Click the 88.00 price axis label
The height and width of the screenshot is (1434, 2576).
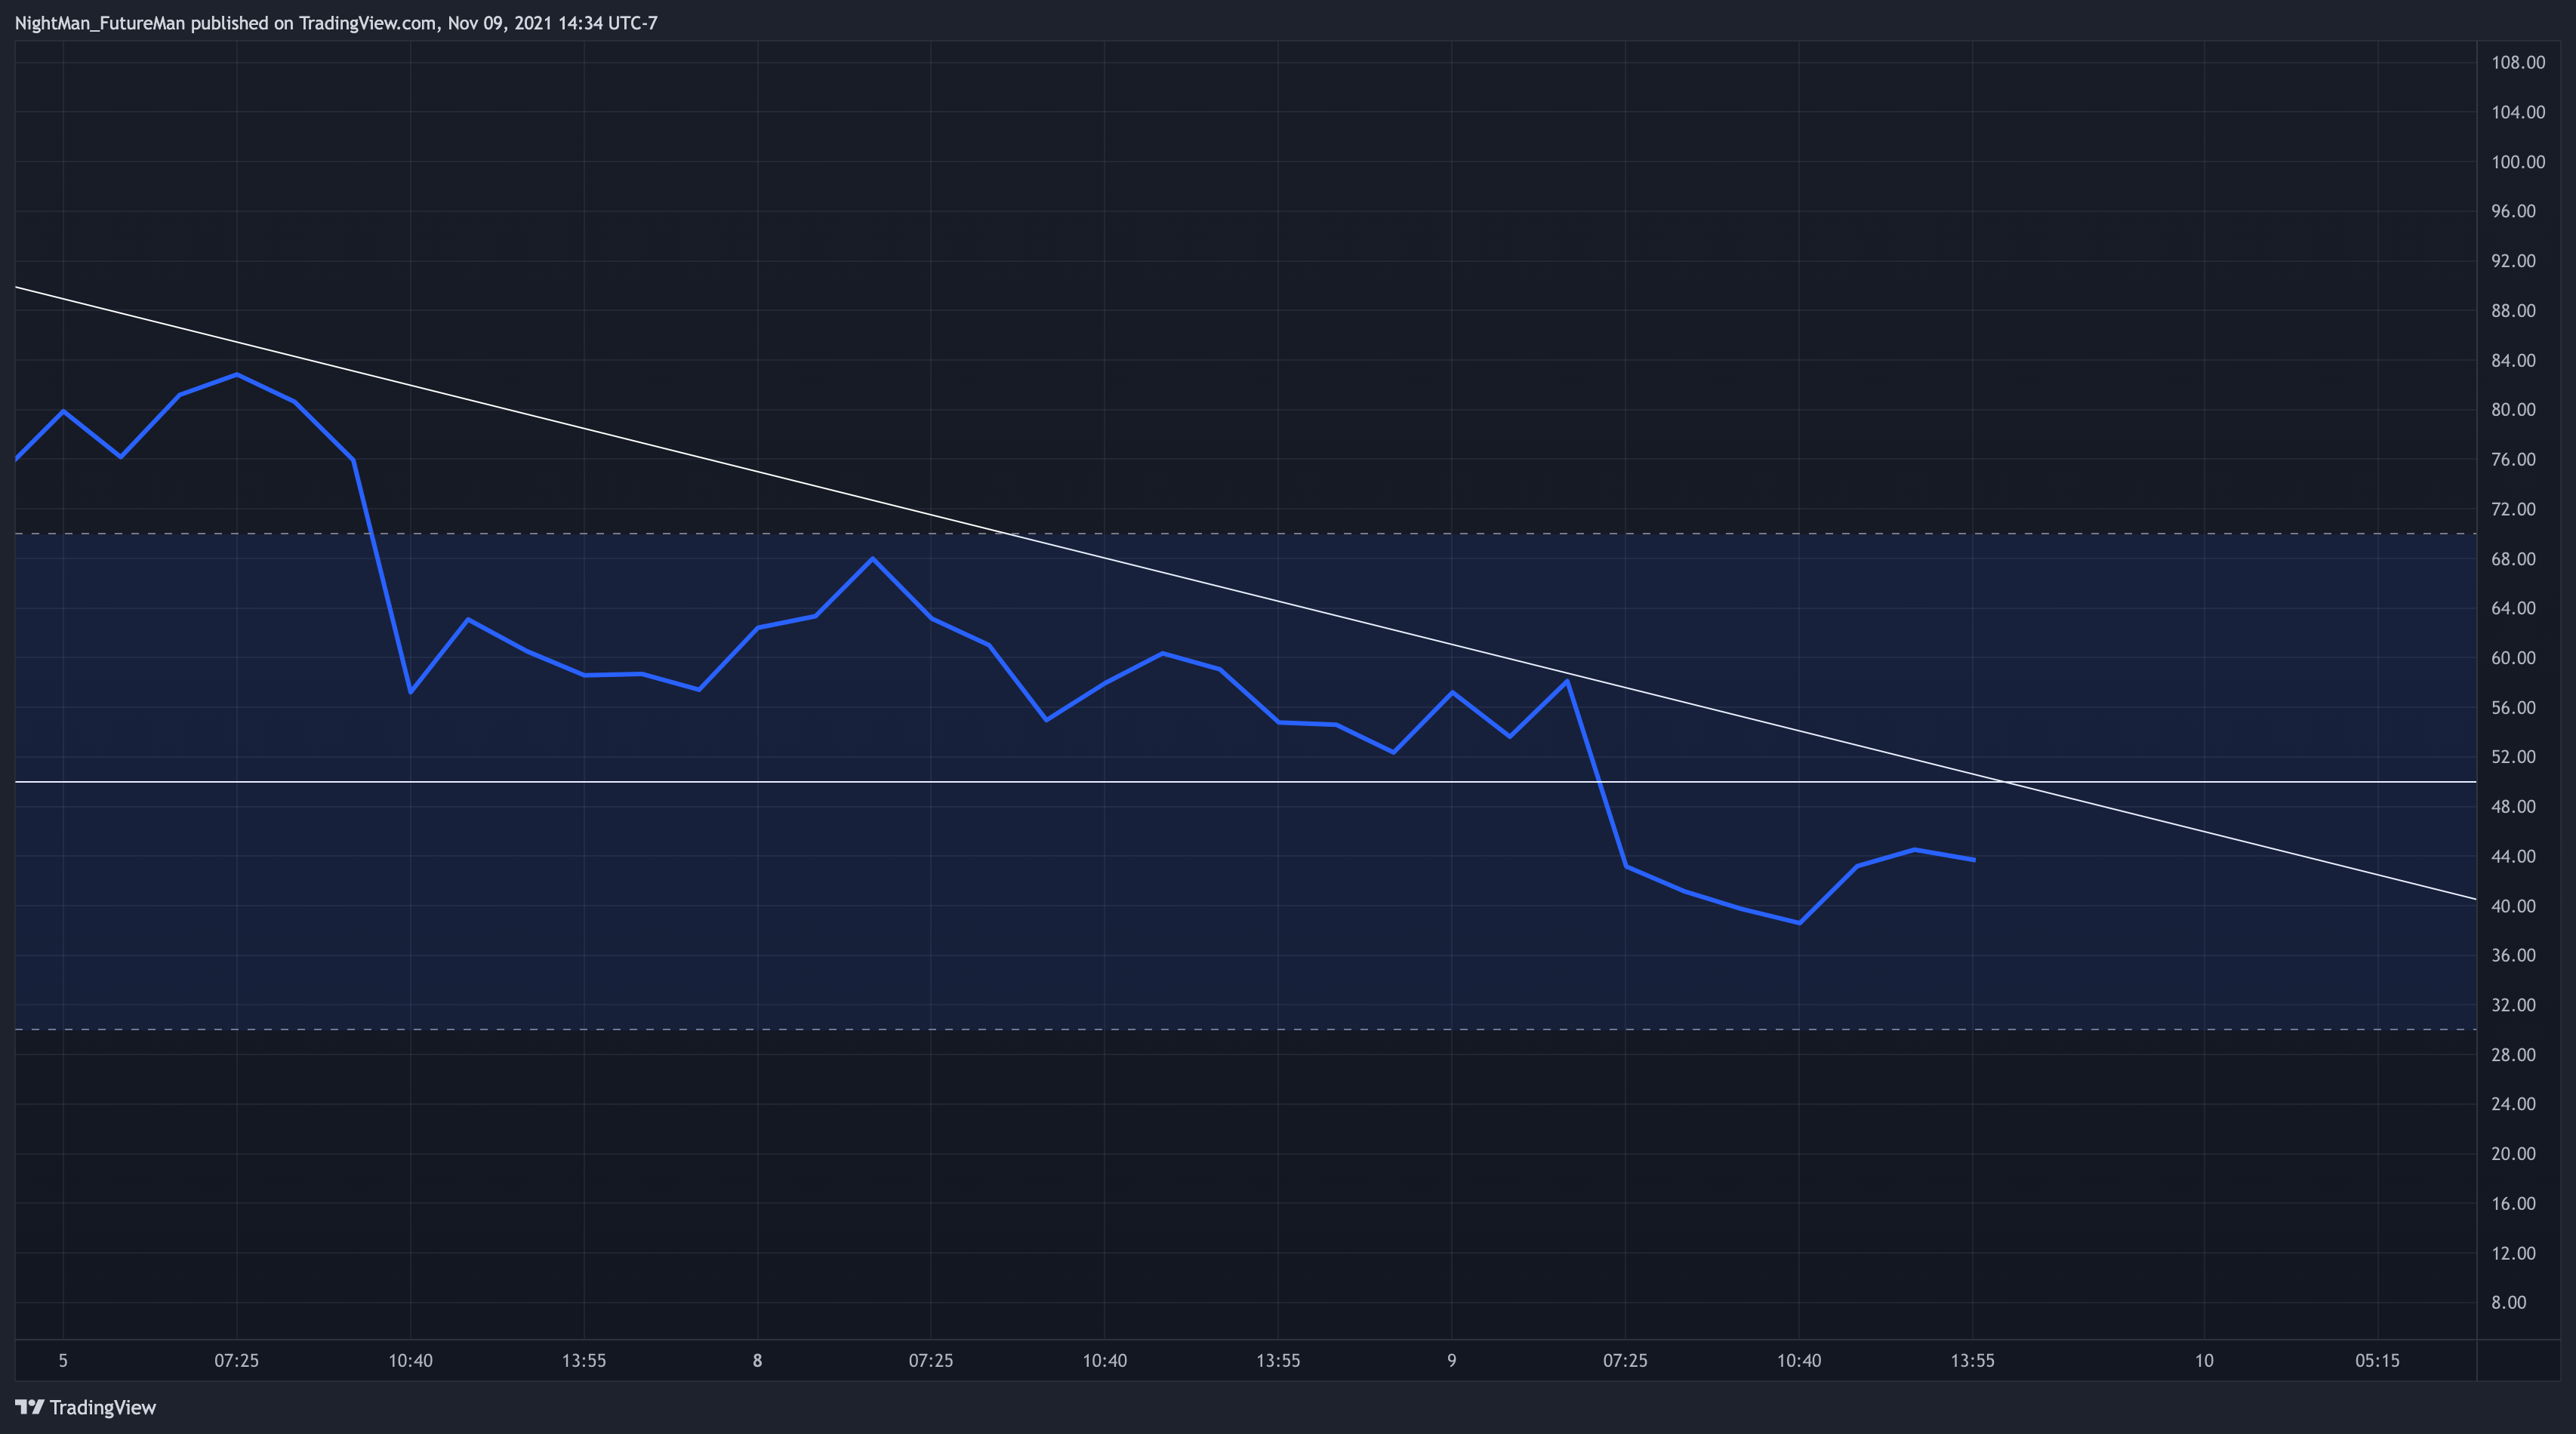[2514, 311]
